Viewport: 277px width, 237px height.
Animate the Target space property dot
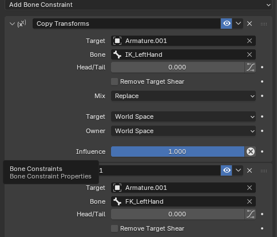262,116
